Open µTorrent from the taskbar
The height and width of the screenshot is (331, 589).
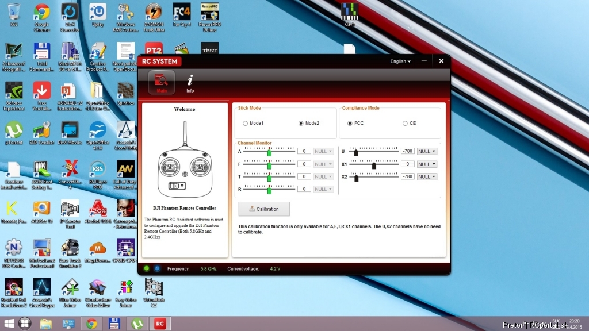(137, 324)
